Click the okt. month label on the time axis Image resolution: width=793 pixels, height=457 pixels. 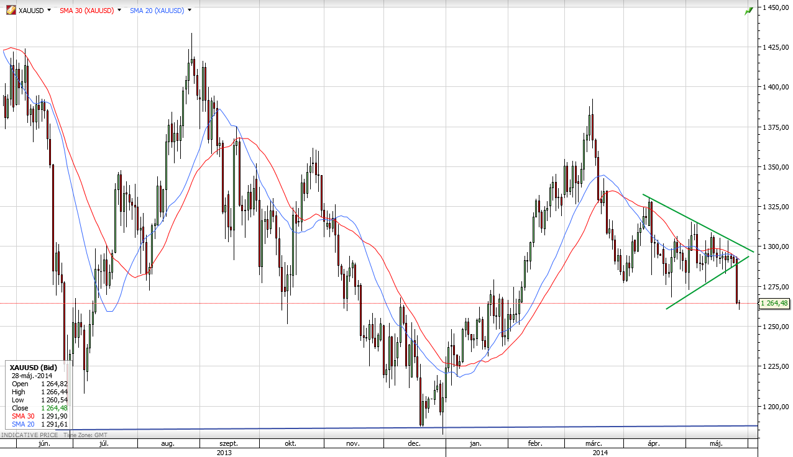(290, 444)
